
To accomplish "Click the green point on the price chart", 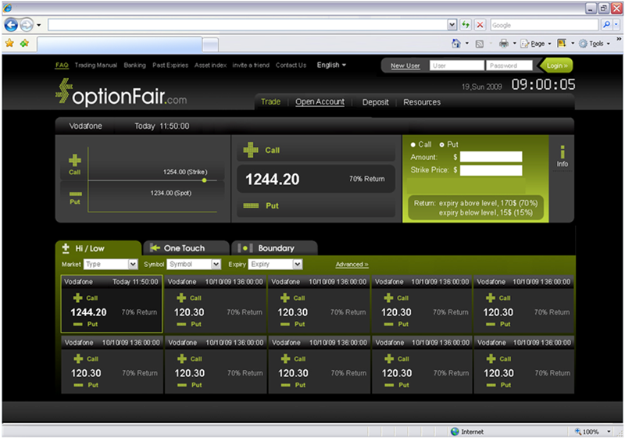I will (204, 180).
